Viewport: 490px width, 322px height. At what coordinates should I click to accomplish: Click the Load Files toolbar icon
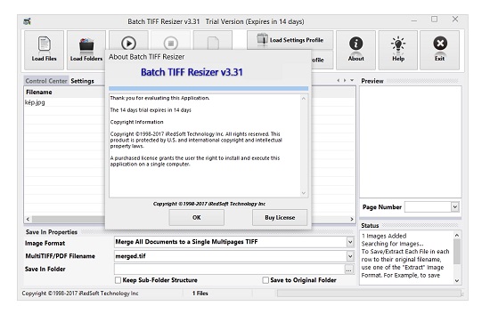44,50
